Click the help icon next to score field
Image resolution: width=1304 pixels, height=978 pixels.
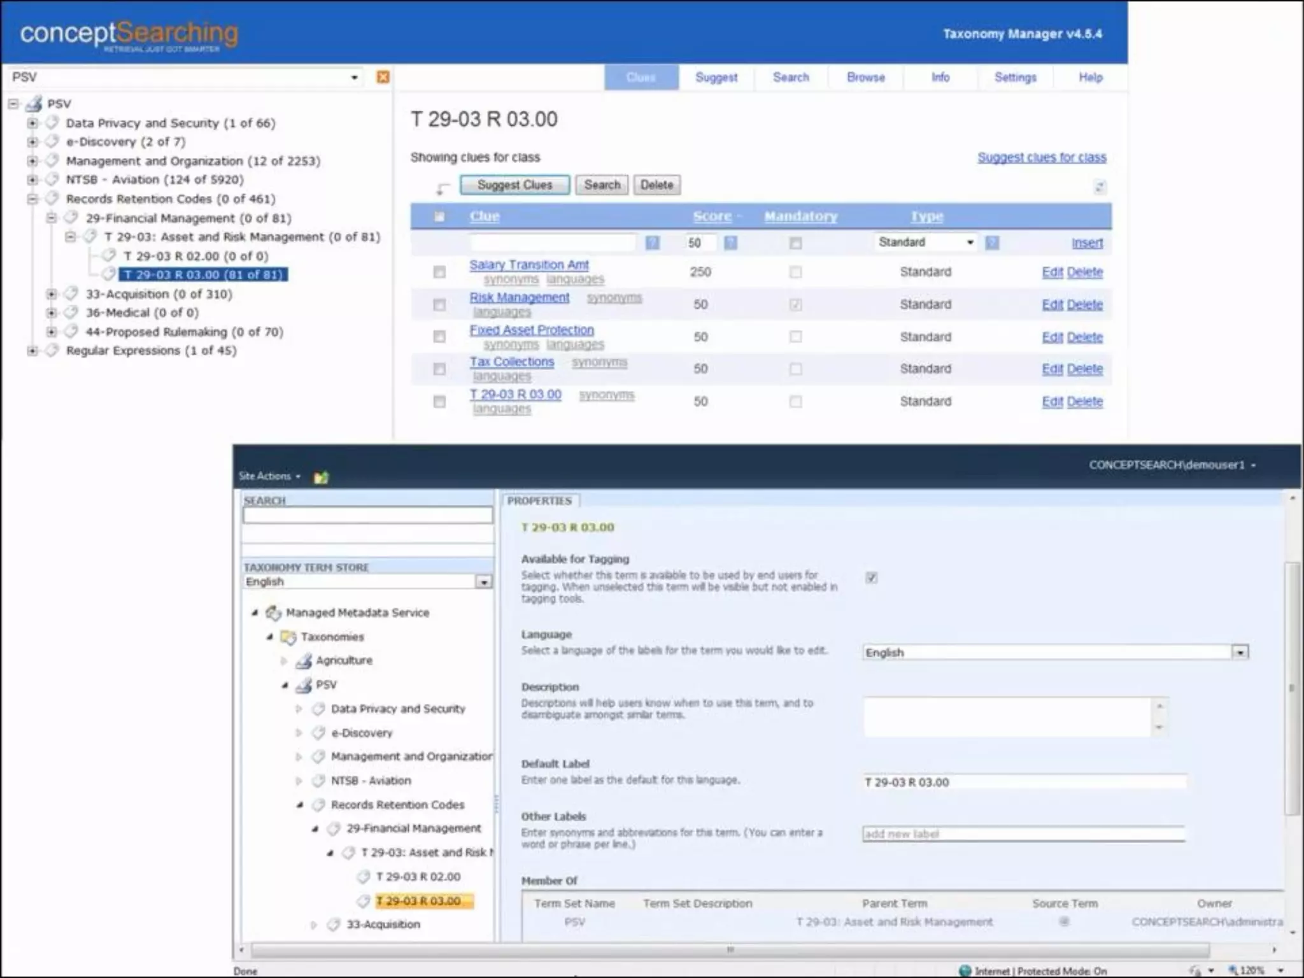(730, 243)
